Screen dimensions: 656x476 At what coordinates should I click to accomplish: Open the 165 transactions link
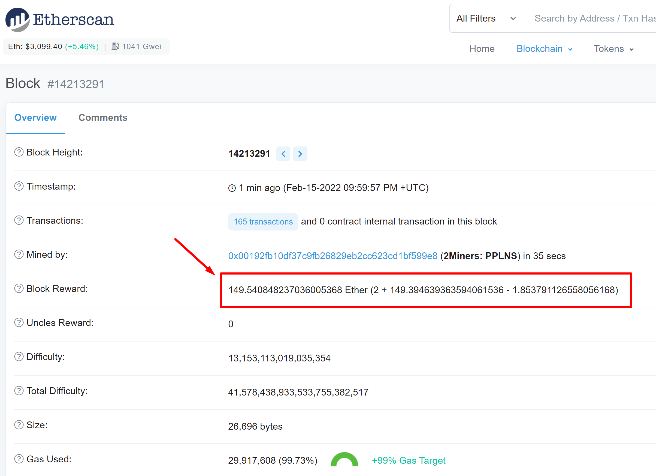click(x=263, y=222)
